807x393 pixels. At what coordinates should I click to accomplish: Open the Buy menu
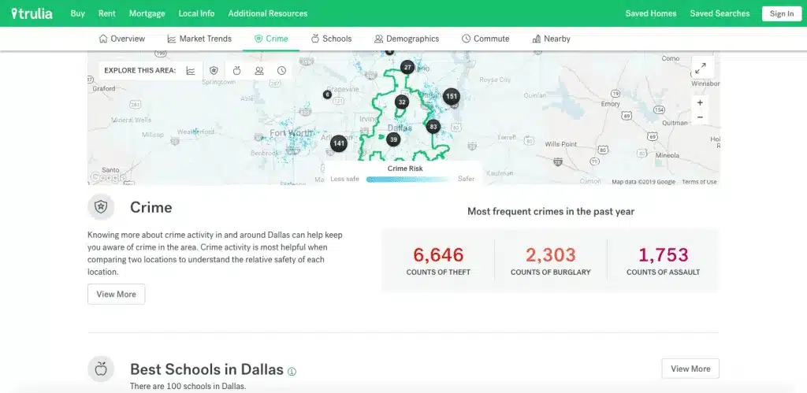coord(78,13)
